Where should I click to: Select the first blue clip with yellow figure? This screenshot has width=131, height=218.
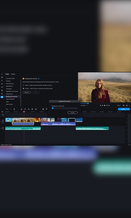(x=8, y=120)
